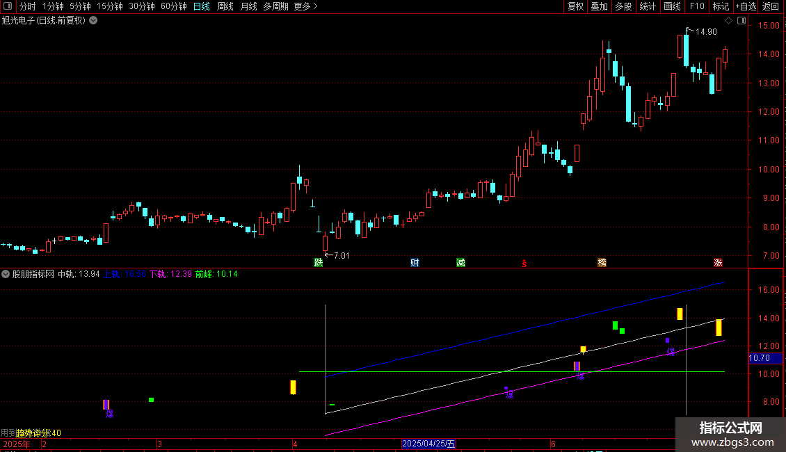Screen dimensions: 786x452
Task: Click the 财 event marker
Action: pyautogui.click(x=415, y=263)
